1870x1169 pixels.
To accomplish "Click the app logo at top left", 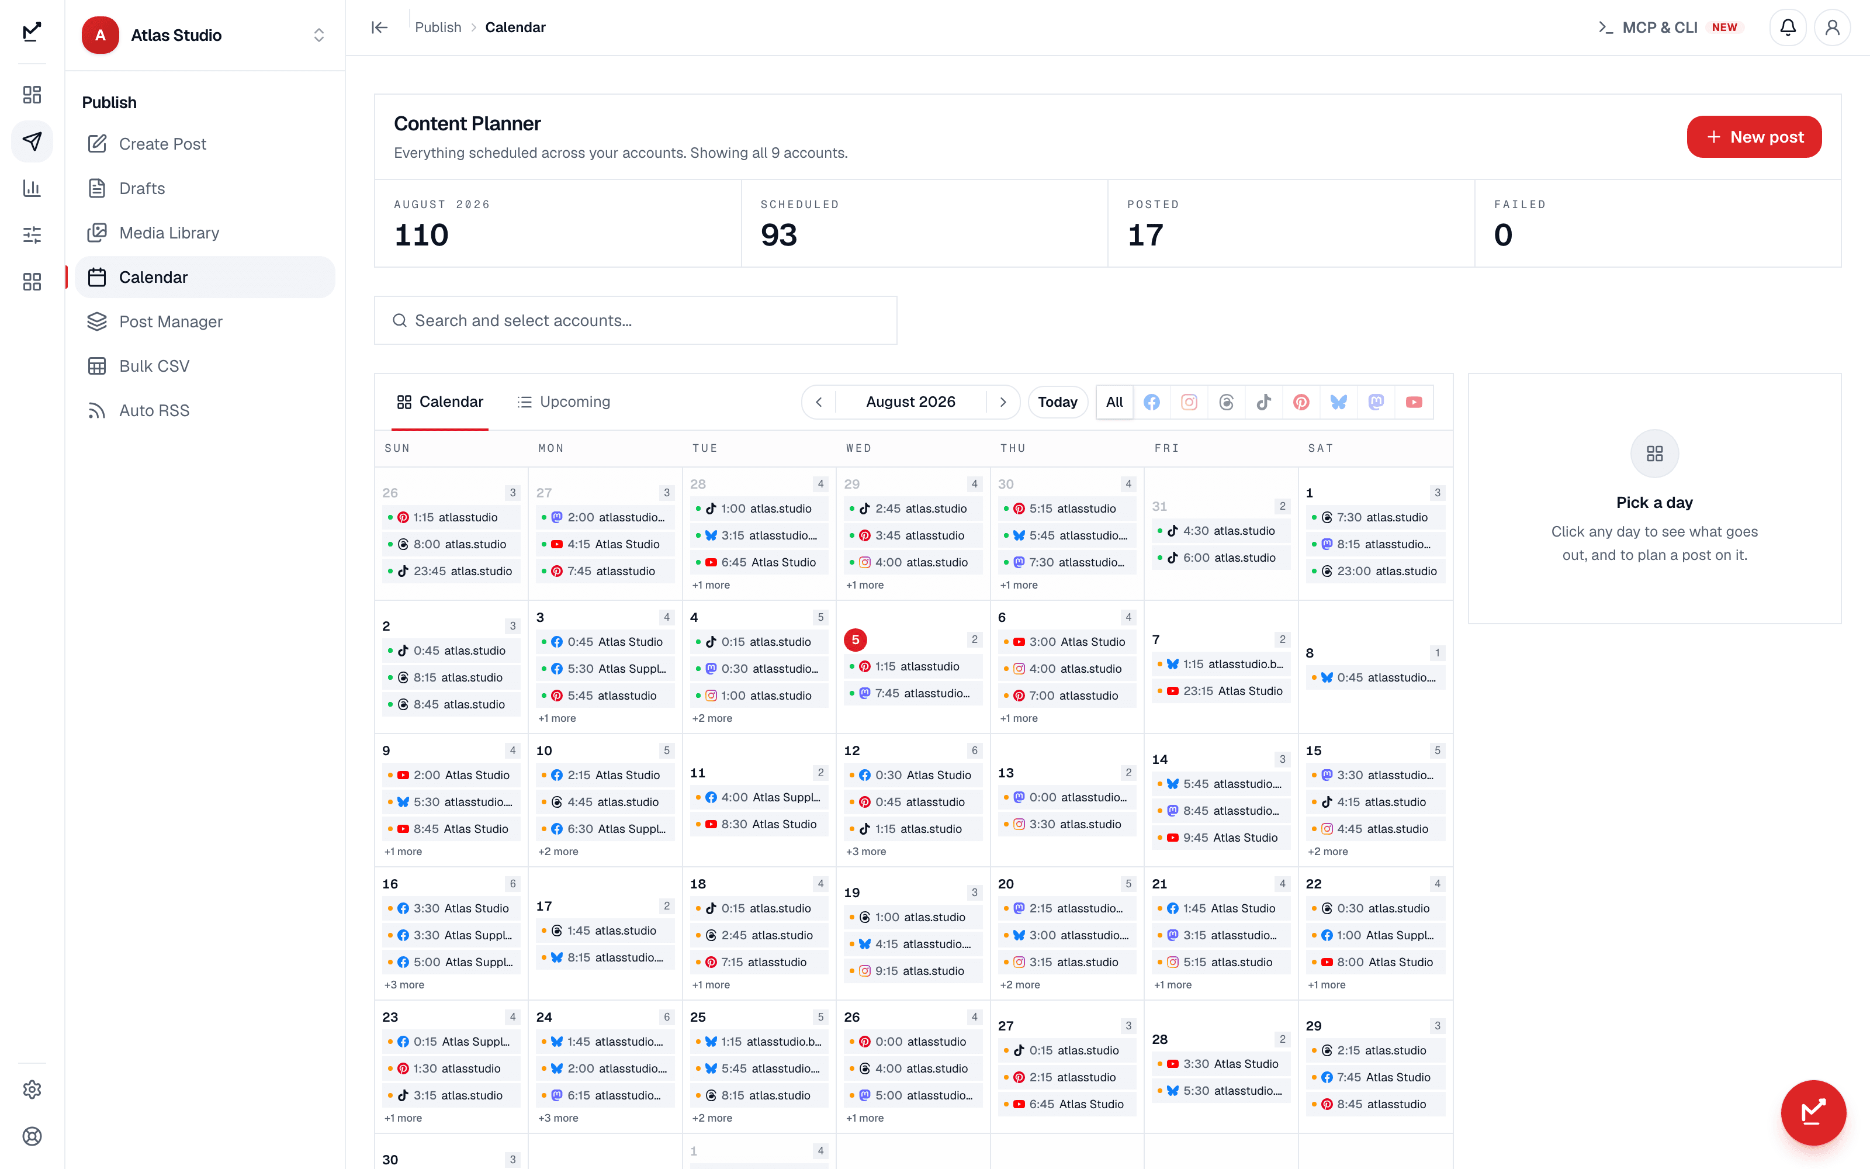I will tap(32, 32).
